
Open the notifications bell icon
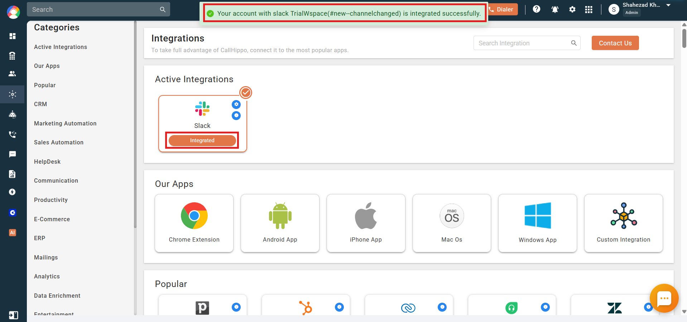click(555, 9)
